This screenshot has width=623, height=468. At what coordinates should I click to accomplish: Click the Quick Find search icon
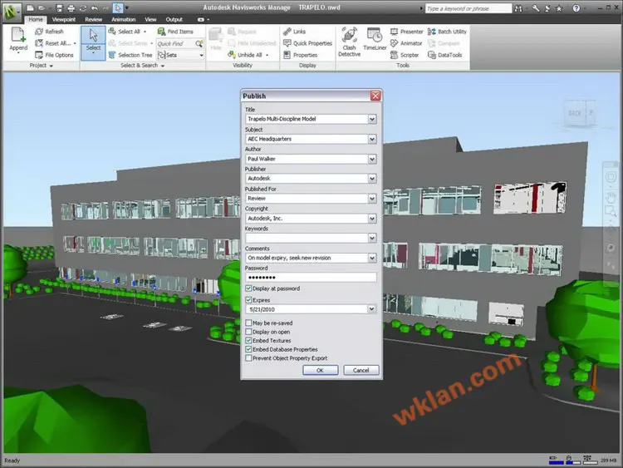pyautogui.click(x=199, y=43)
